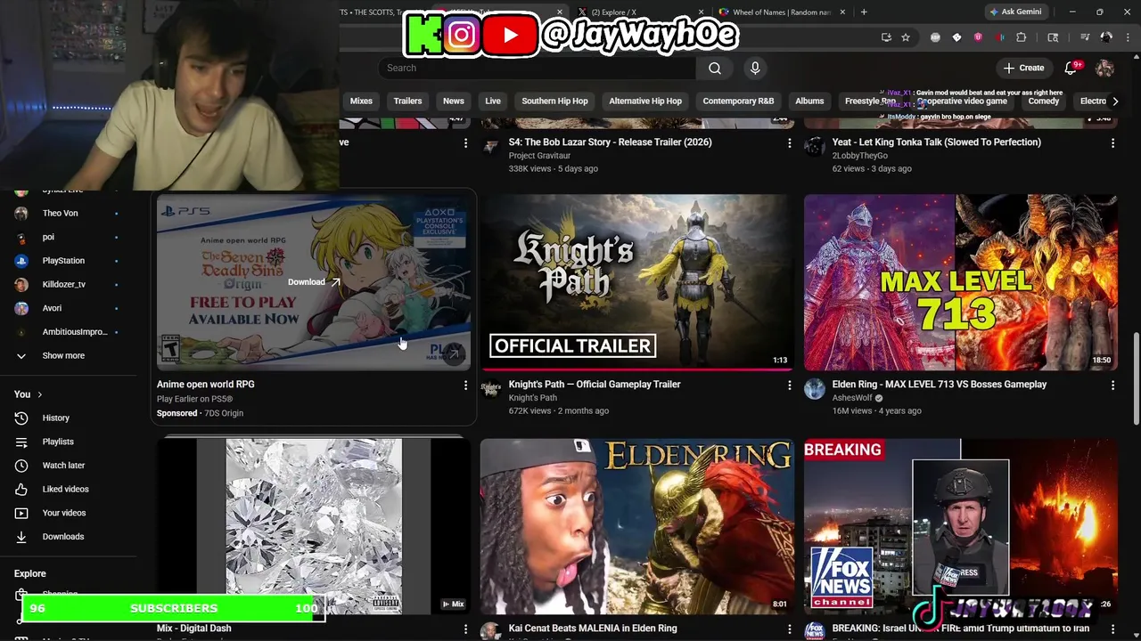This screenshot has width=1141, height=641.
Task: Start voice search with the microphone icon
Action: 755,68
